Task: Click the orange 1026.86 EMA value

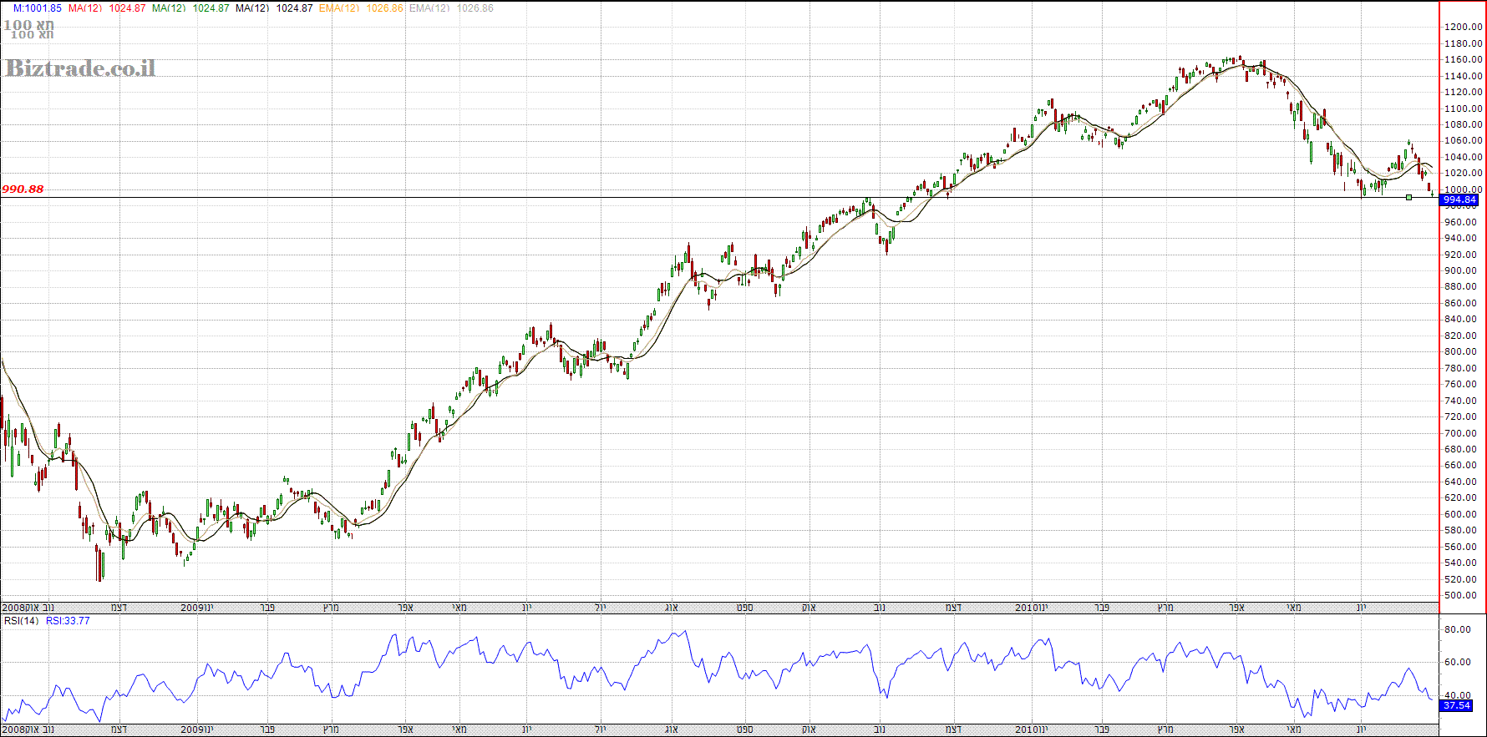Action: click(x=384, y=8)
